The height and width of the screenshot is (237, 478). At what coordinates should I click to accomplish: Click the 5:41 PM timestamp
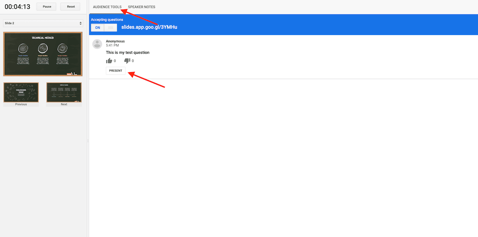112,45
